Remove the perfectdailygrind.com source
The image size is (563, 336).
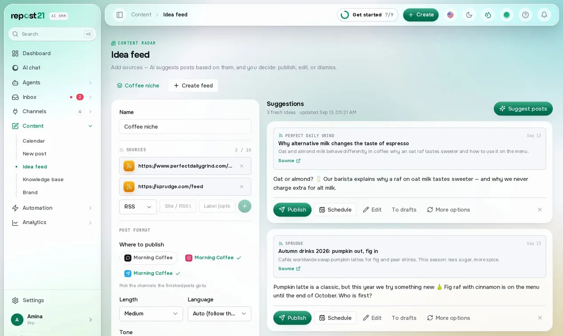pos(242,166)
